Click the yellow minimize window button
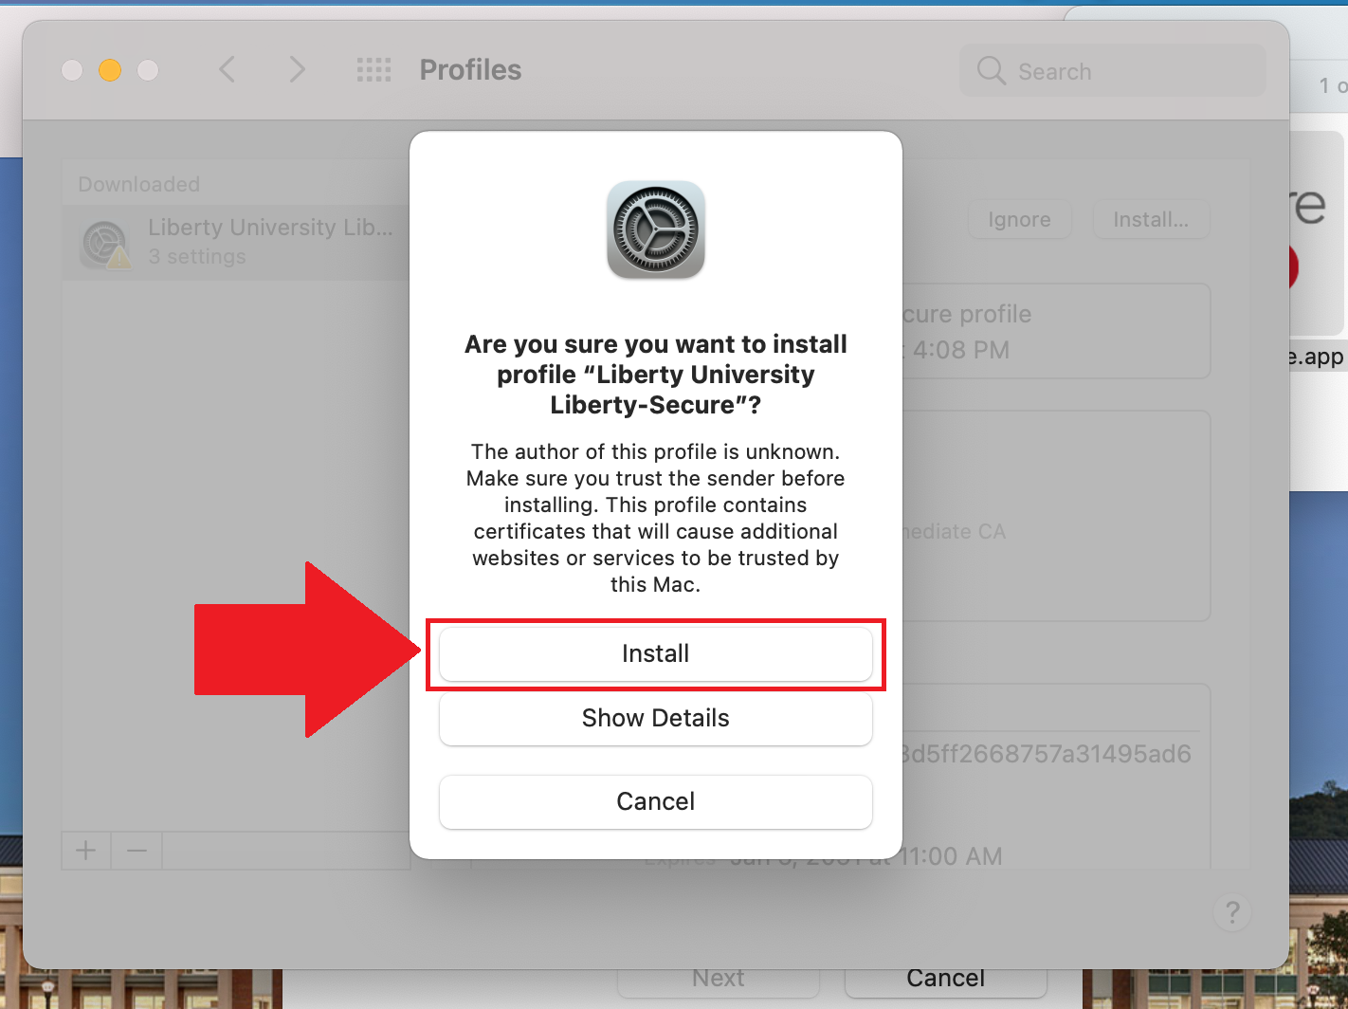This screenshot has height=1009, width=1348. pyautogui.click(x=110, y=70)
